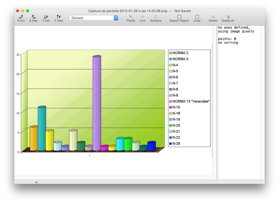This screenshot has width=279, height=204.
Task: Click the "no sorting" info text
Action: (228, 42)
